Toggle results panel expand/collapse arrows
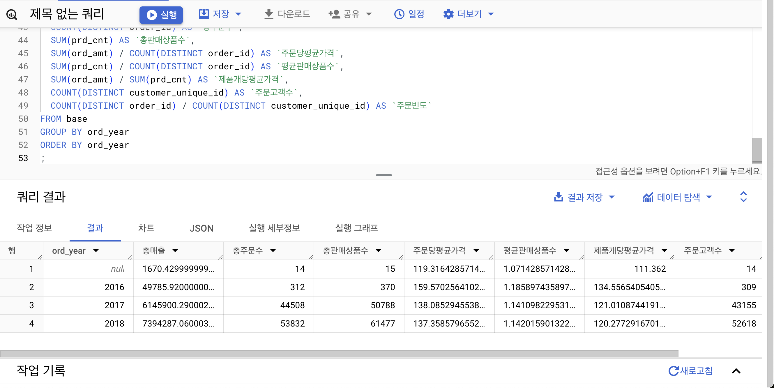 point(743,197)
